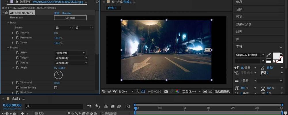The width and height of the screenshot is (288, 115).
Task: Open the 效果和预设 panel tab
Action: (244, 24)
